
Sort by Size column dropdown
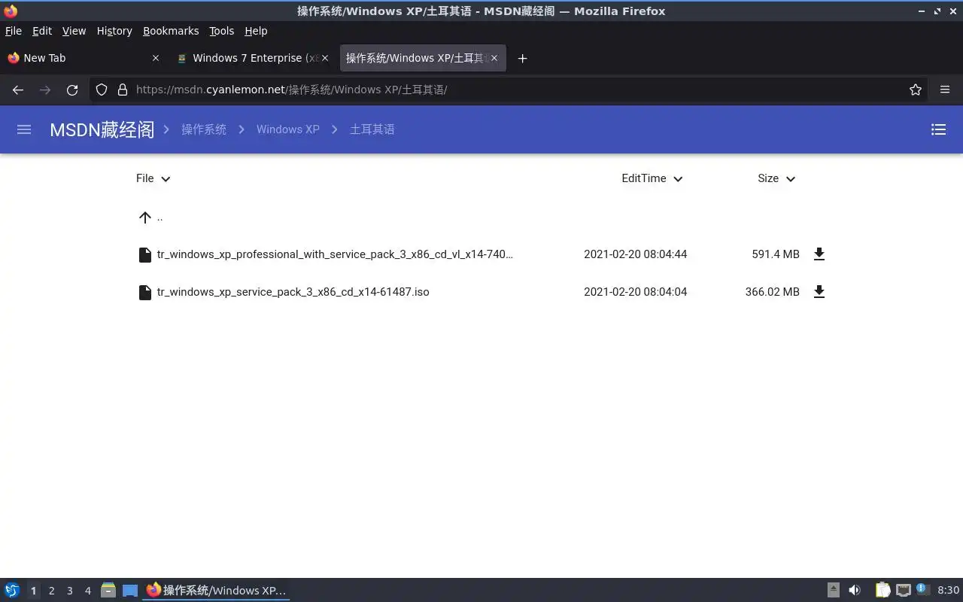(776, 178)
